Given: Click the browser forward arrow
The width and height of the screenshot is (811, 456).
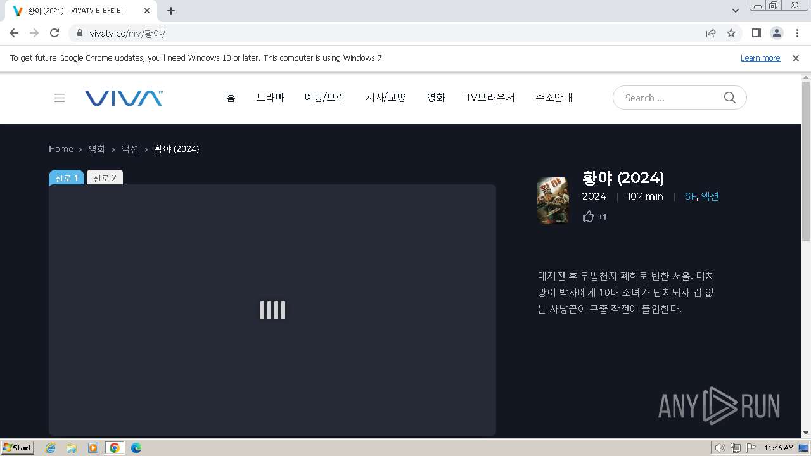Looking at the screenshot, I should [34, 33].
